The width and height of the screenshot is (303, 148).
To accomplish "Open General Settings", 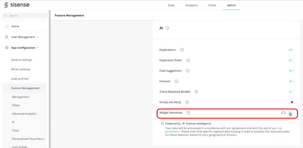I will 21,60.
